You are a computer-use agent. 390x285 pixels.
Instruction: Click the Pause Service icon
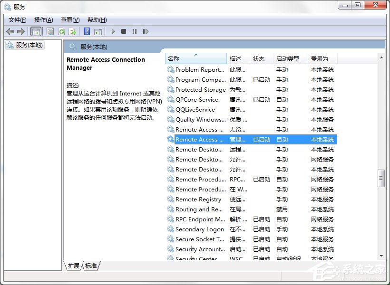[134, 31]
